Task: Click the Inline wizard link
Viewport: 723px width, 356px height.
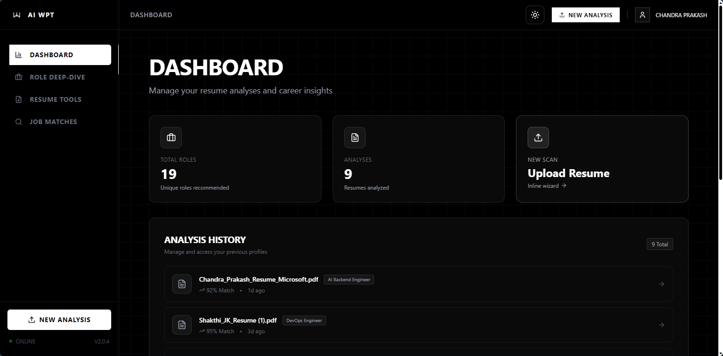Action: point(547,186)
